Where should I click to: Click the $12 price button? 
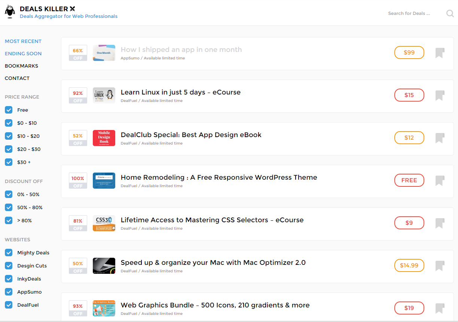point(409,138)
